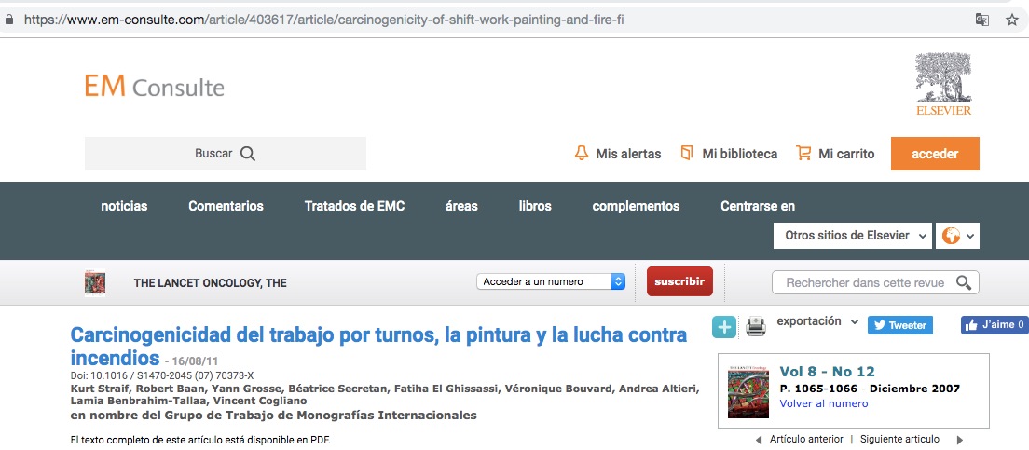Click the browser translate page icon
Viewport: 1029px width, 450px height.
982,20
